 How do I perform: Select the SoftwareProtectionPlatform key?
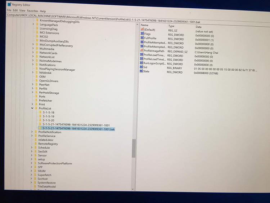coord(55,163)
